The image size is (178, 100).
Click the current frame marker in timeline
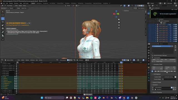(x=121, y=62)
